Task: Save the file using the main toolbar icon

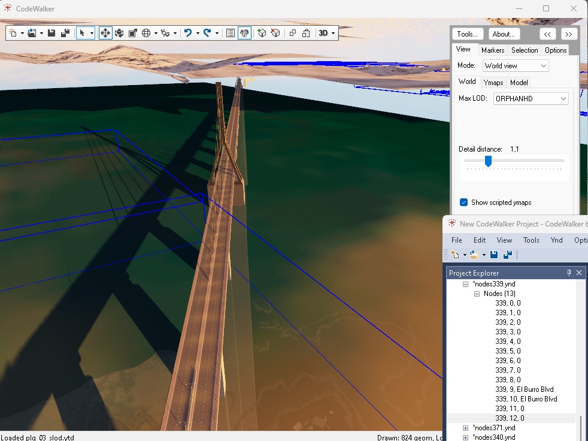Action: (x=51, y=33)
